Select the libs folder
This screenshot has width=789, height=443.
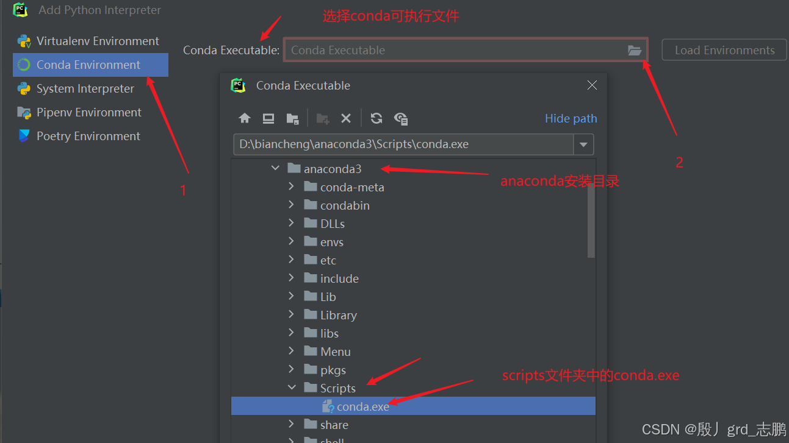point(330,333)
